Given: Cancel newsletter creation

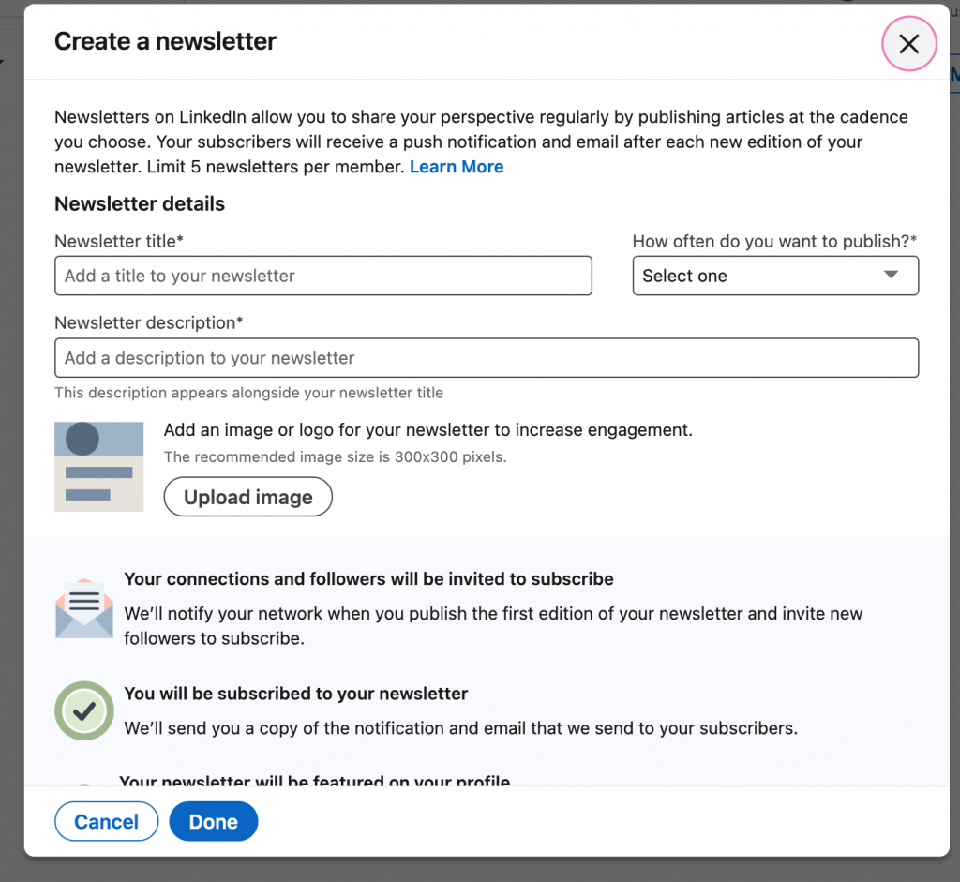Looking at the screenshot, I should click(x=106, y=822).
